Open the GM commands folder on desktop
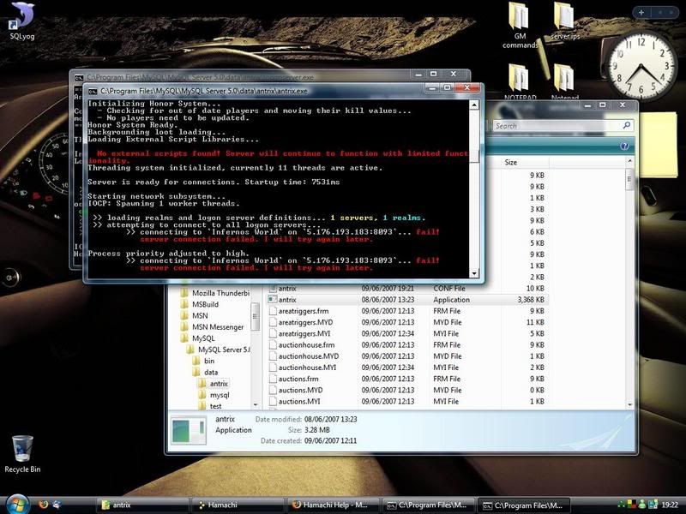 point(520,26)
